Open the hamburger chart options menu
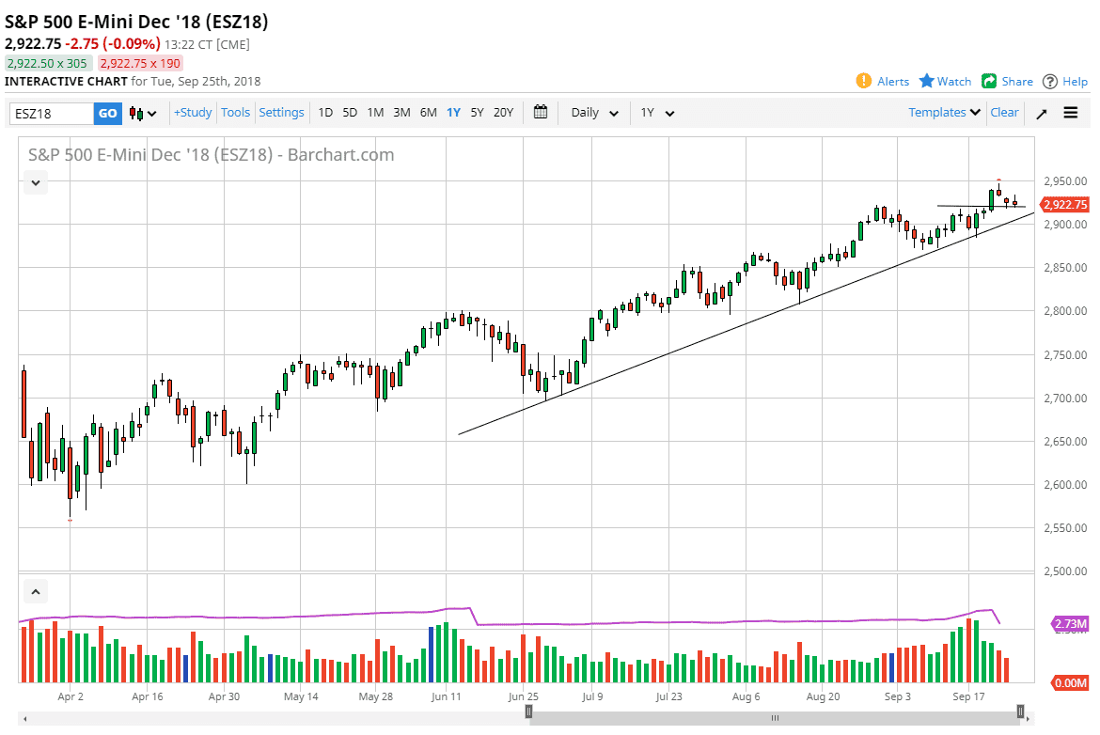The image size is (1100, 735). pyautogui.click(x=1071, y=112)
